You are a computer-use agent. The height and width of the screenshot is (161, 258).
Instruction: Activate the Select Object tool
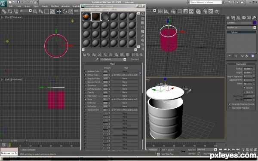pos(35,11)
